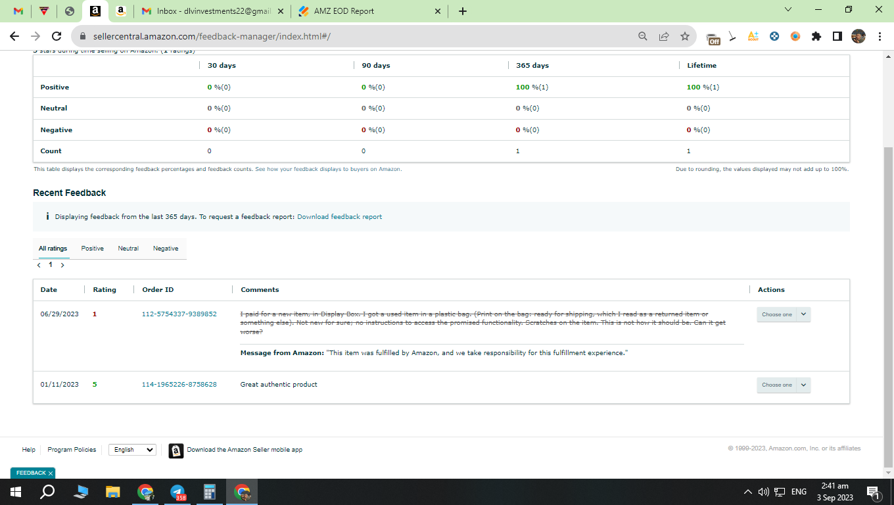
Task: Filter feedback by Negative tab
Action: pyautogui.click(x=166, y=249)
